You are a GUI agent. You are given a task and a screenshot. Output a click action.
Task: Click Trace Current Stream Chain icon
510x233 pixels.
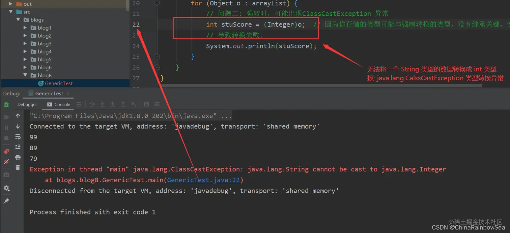coord(157,104)
